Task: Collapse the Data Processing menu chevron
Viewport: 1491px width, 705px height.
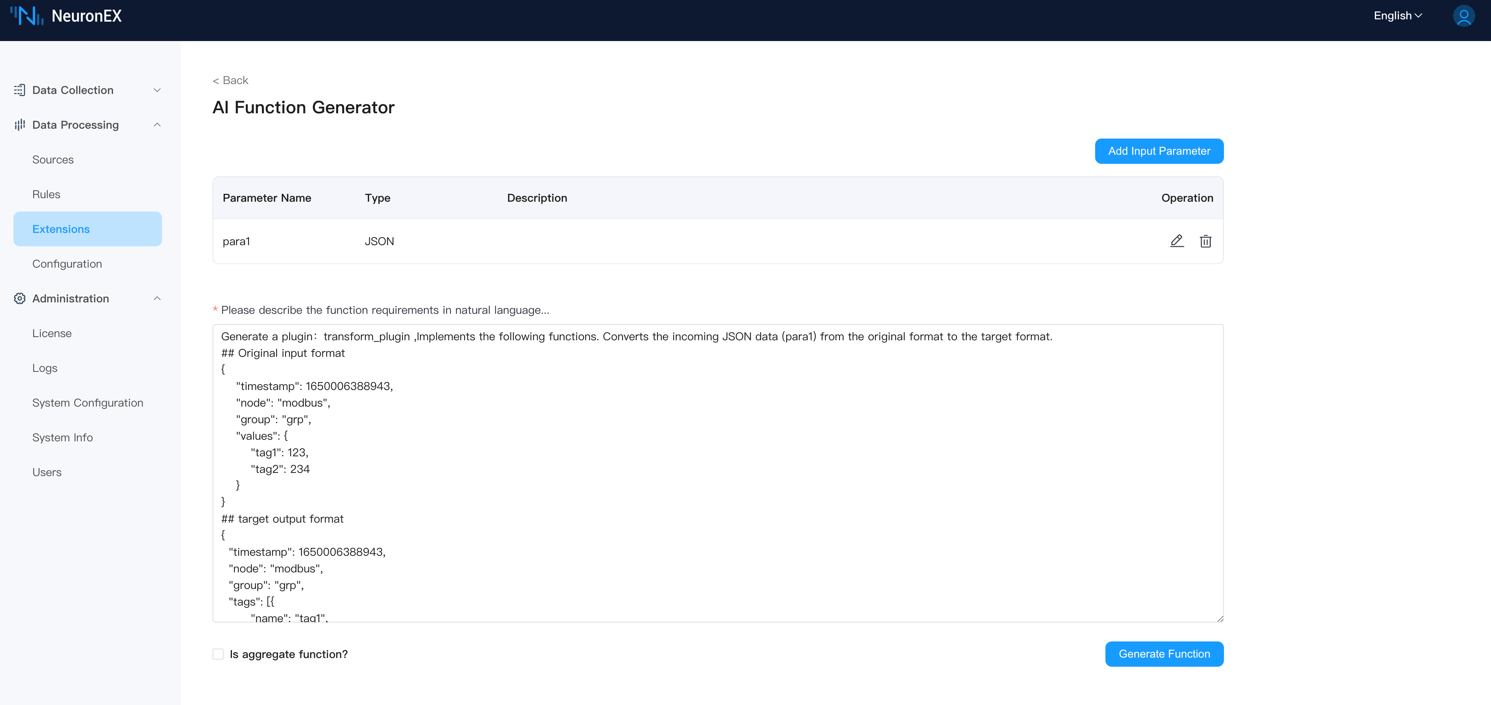Action: (x=157, y=125)
